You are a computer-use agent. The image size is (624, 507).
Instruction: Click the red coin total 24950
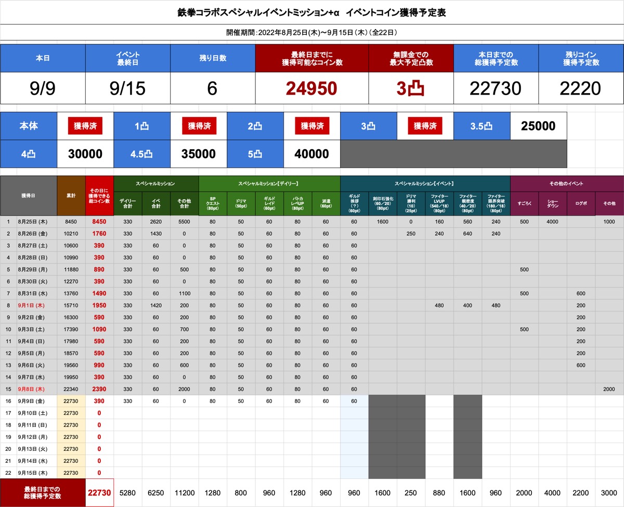(x=311, y=88)
